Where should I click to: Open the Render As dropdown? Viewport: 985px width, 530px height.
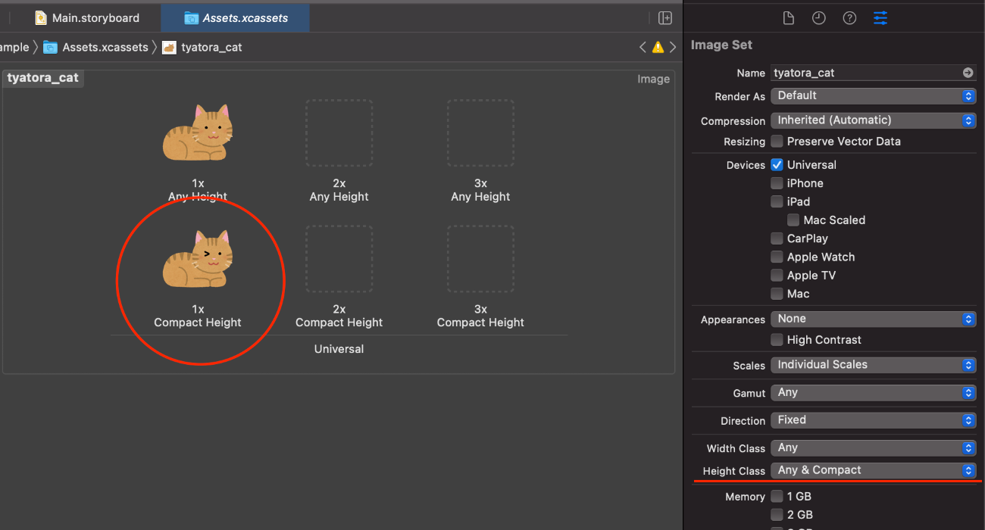[x=873, y=96]
